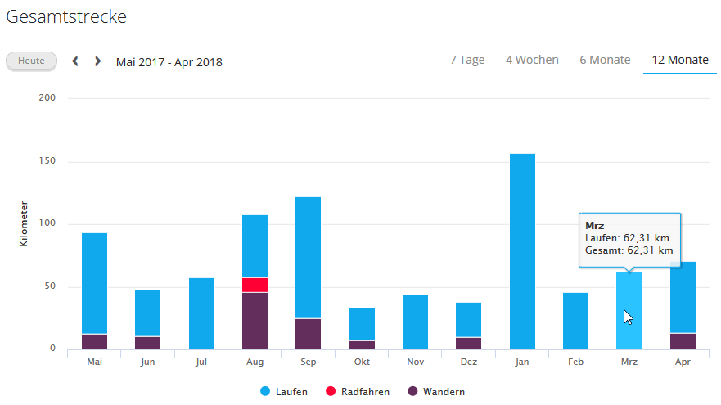Select the 12 Monate tab
The image size is (721, 405).
(679, 60)
